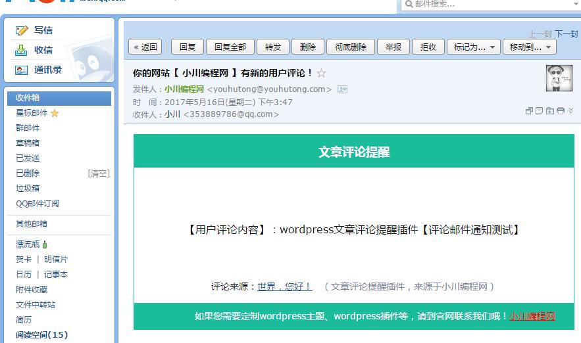Open QQ邮件订阅 subscriptions

(x=38, y=204)
